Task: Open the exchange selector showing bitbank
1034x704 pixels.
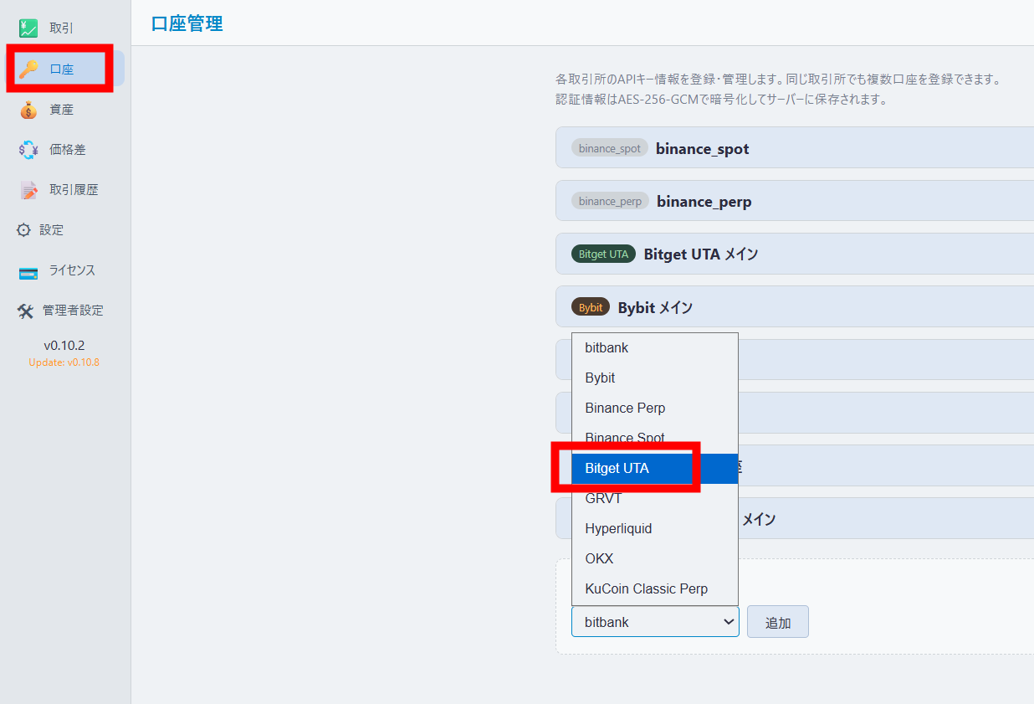Action: pyautogui.click(x=654, y=622)
